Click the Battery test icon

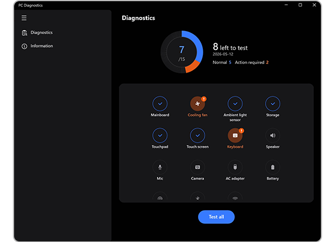(273, 167)
